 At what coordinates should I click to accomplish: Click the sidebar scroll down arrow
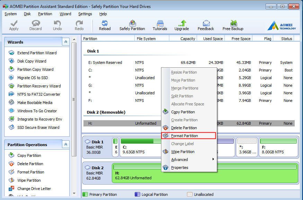[x=74, y=193]
